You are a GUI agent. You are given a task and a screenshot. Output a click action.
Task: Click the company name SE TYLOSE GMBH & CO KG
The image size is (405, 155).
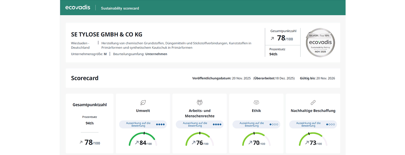click(107, 34)
